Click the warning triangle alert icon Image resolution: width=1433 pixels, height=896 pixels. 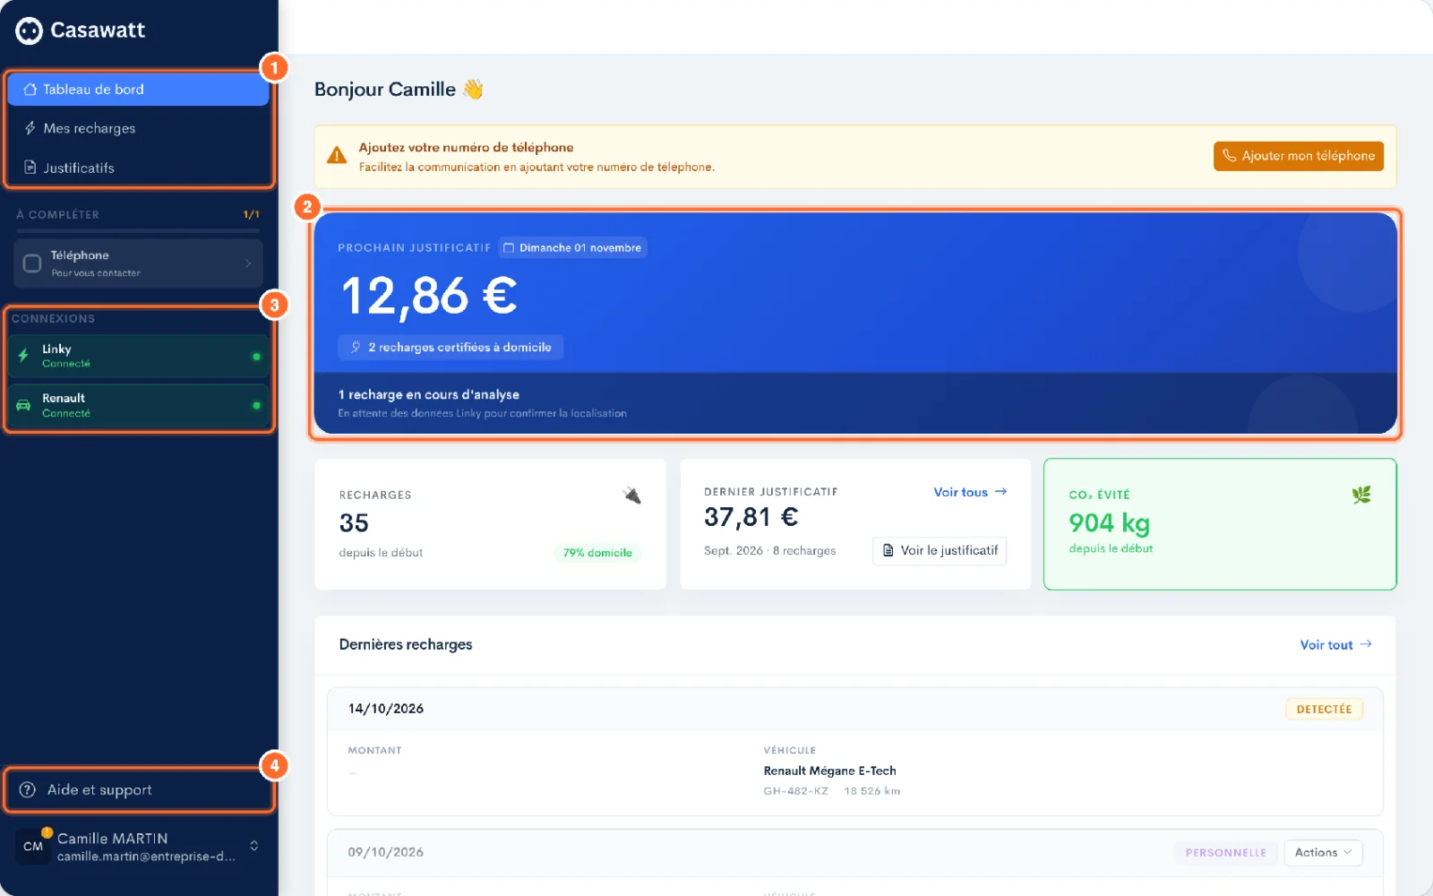tap(337, 156)
